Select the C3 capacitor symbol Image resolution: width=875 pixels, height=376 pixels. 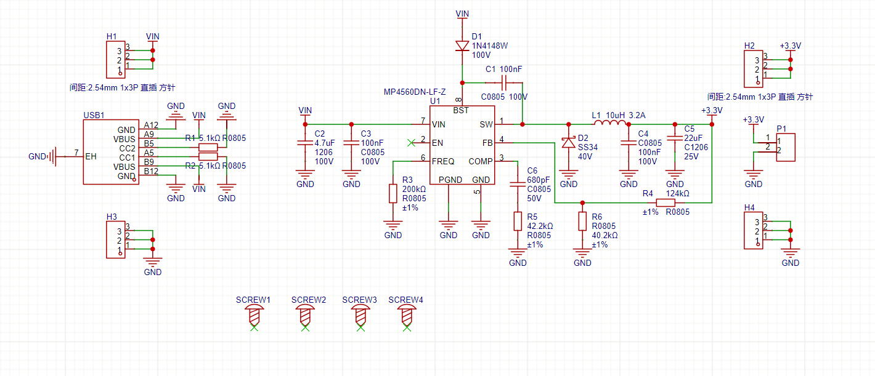pos(351,143)
